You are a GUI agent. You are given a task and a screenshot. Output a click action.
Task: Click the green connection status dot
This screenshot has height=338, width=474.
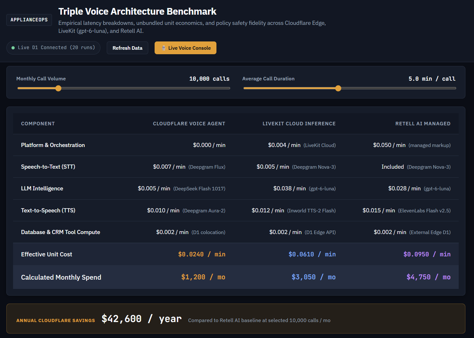click(x=13, y=48)
